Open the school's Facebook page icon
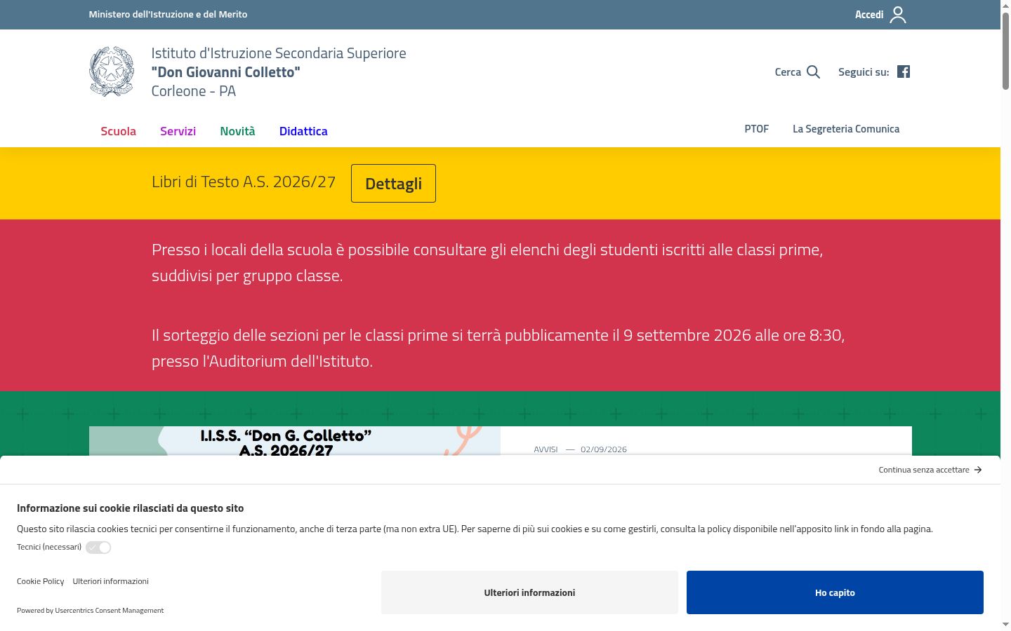 904,72
